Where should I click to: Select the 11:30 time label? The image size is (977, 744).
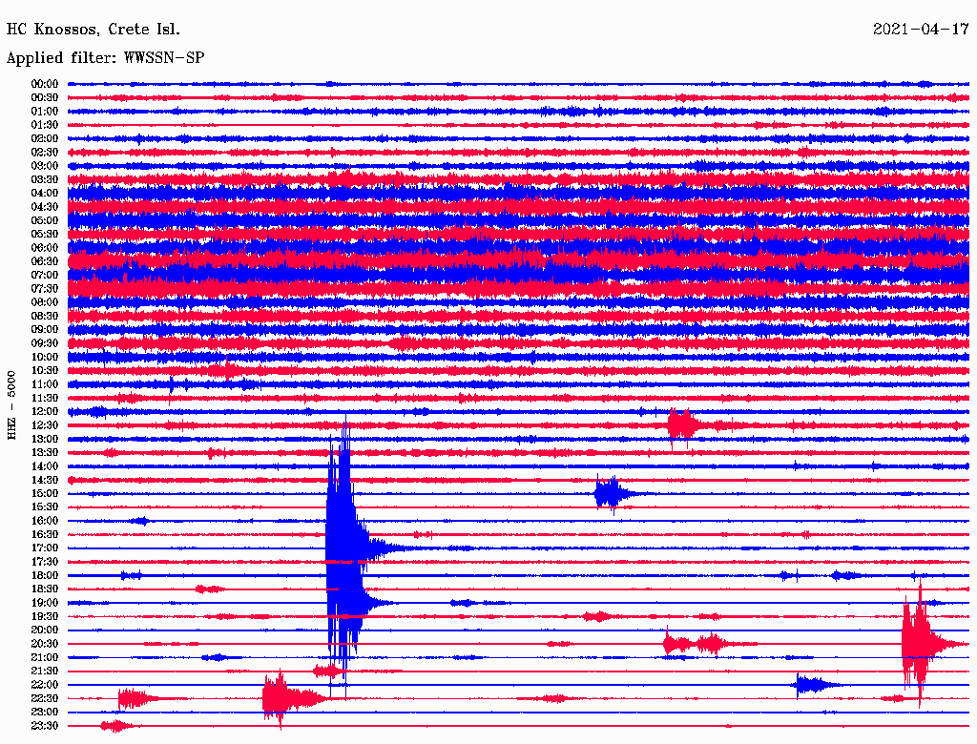pos(45,398)
